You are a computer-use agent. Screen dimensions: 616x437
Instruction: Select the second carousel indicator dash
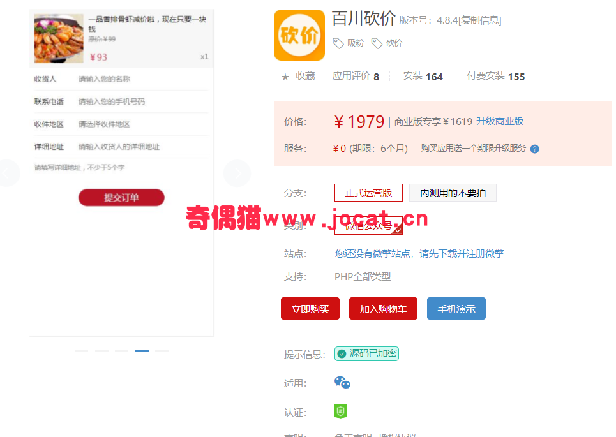click(101, 351)
